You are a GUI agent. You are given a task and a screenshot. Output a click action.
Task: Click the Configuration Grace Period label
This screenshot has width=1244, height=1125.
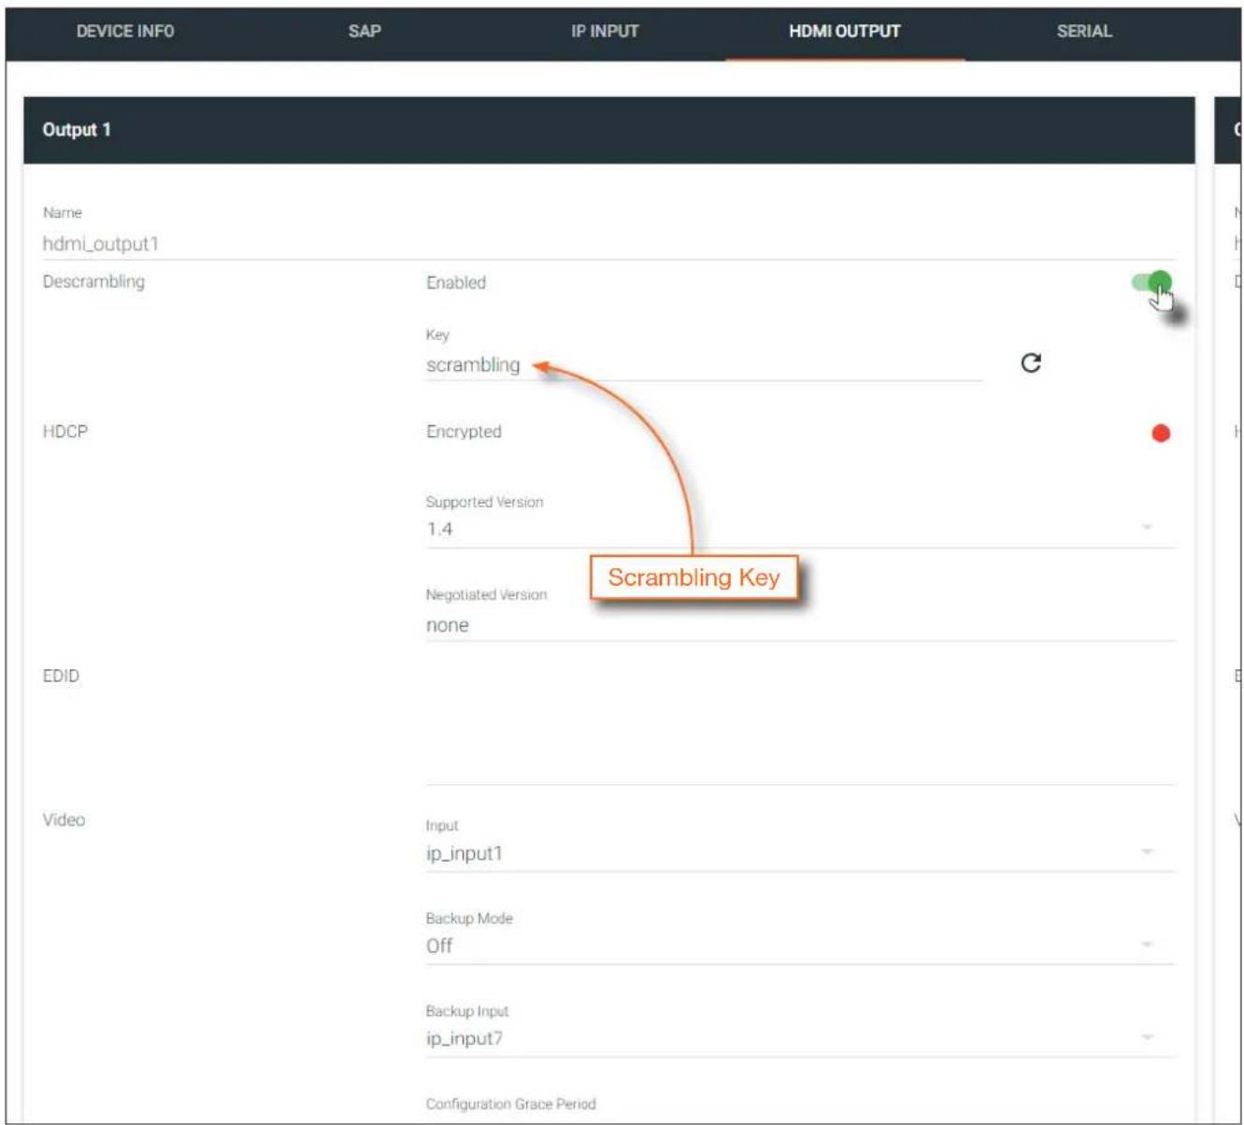[510, 1104]
